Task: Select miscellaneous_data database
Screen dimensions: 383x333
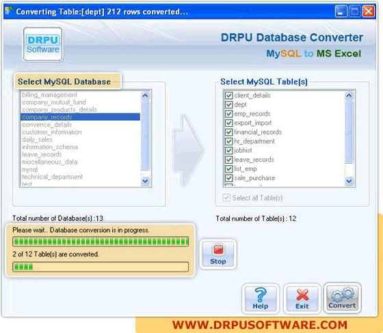Action: click(x=81, y=162)
